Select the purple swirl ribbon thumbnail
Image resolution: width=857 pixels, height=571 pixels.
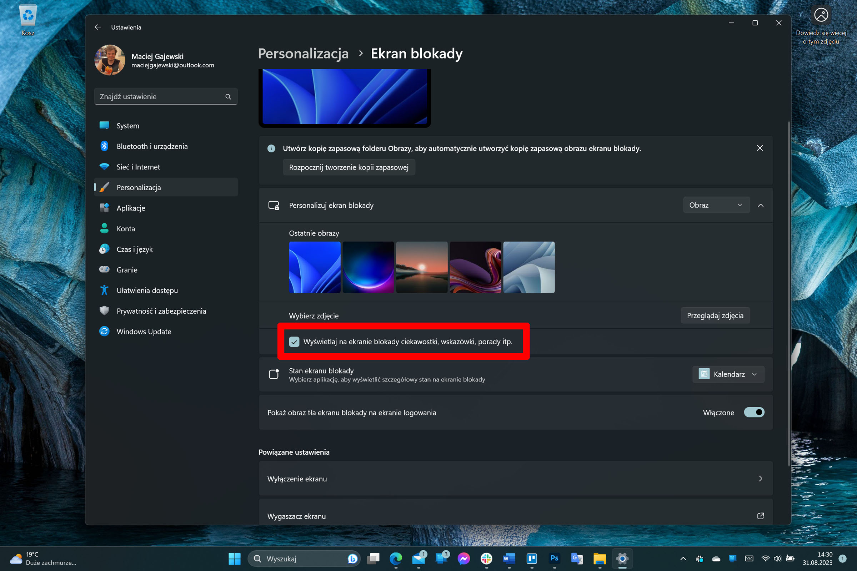pos(475,267)
